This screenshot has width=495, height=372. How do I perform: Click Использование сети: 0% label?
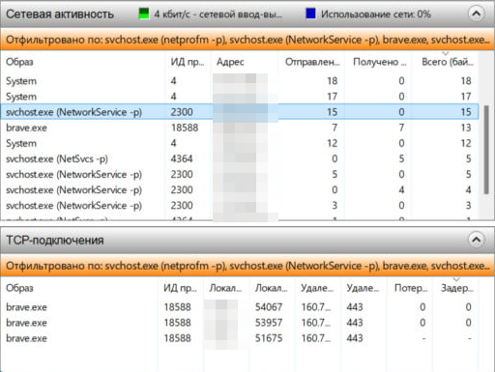(375, 14)
